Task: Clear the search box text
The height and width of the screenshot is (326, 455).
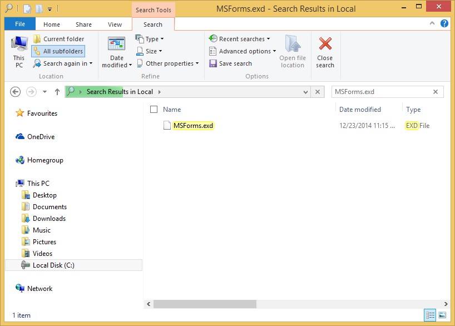Action: (x=436, y=92)
